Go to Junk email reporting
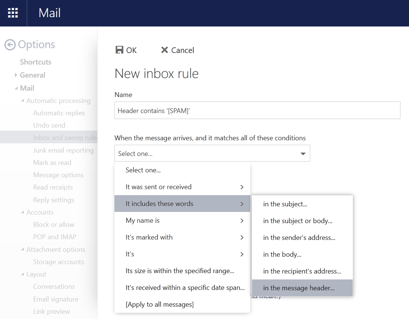The image size is (409, 319). coord(63,150)
